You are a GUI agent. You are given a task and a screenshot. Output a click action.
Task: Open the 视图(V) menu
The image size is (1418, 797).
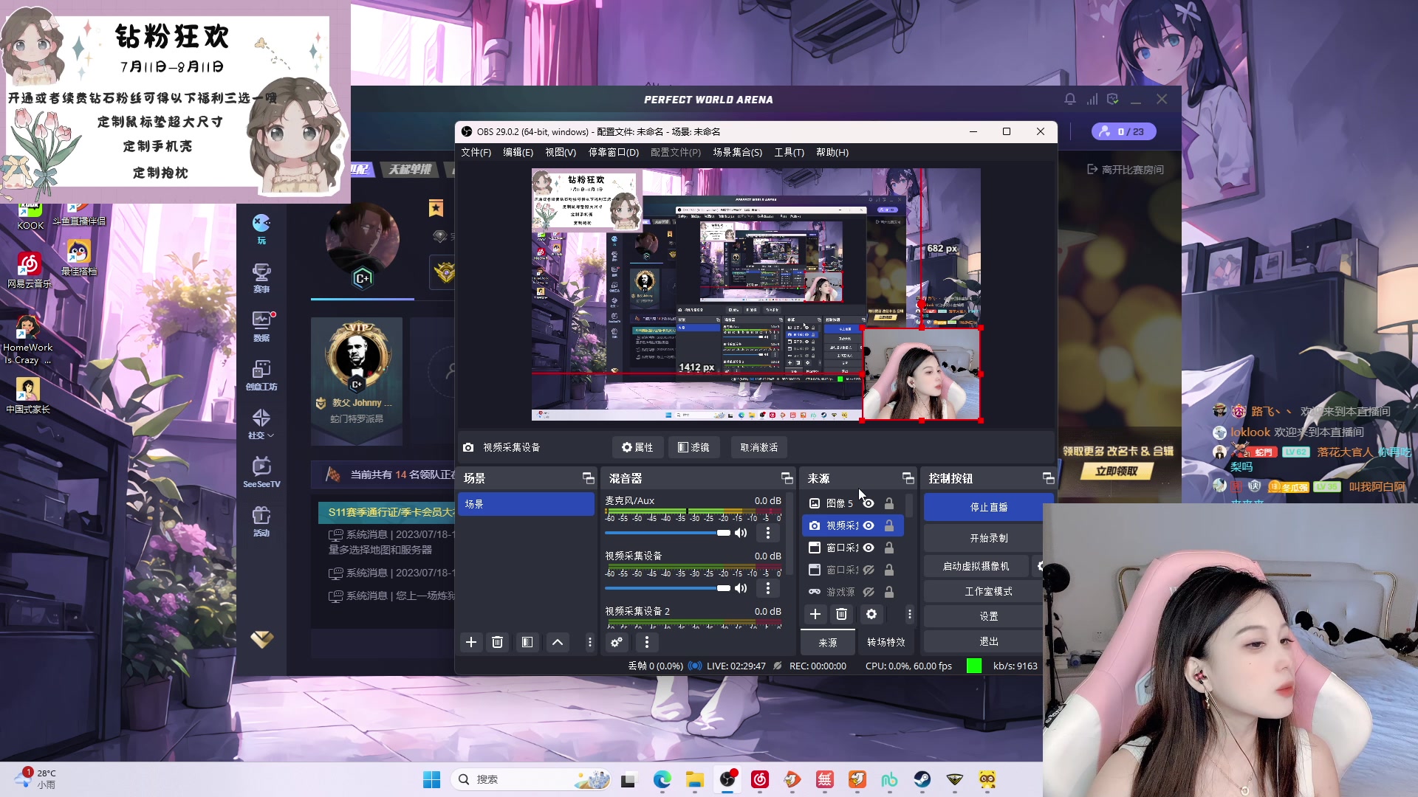(x=561, y=152)
